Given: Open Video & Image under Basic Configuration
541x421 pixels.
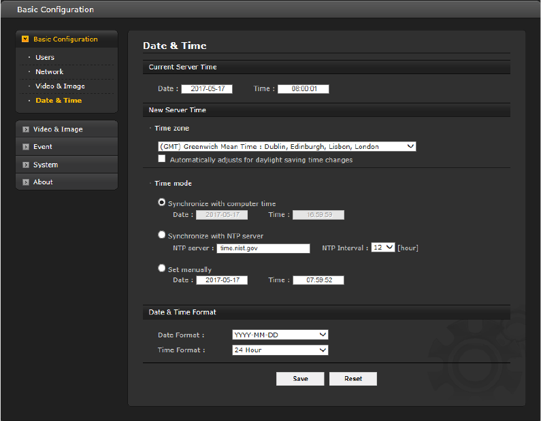Looking at the screenshot, I should click(x=60, y=86).
